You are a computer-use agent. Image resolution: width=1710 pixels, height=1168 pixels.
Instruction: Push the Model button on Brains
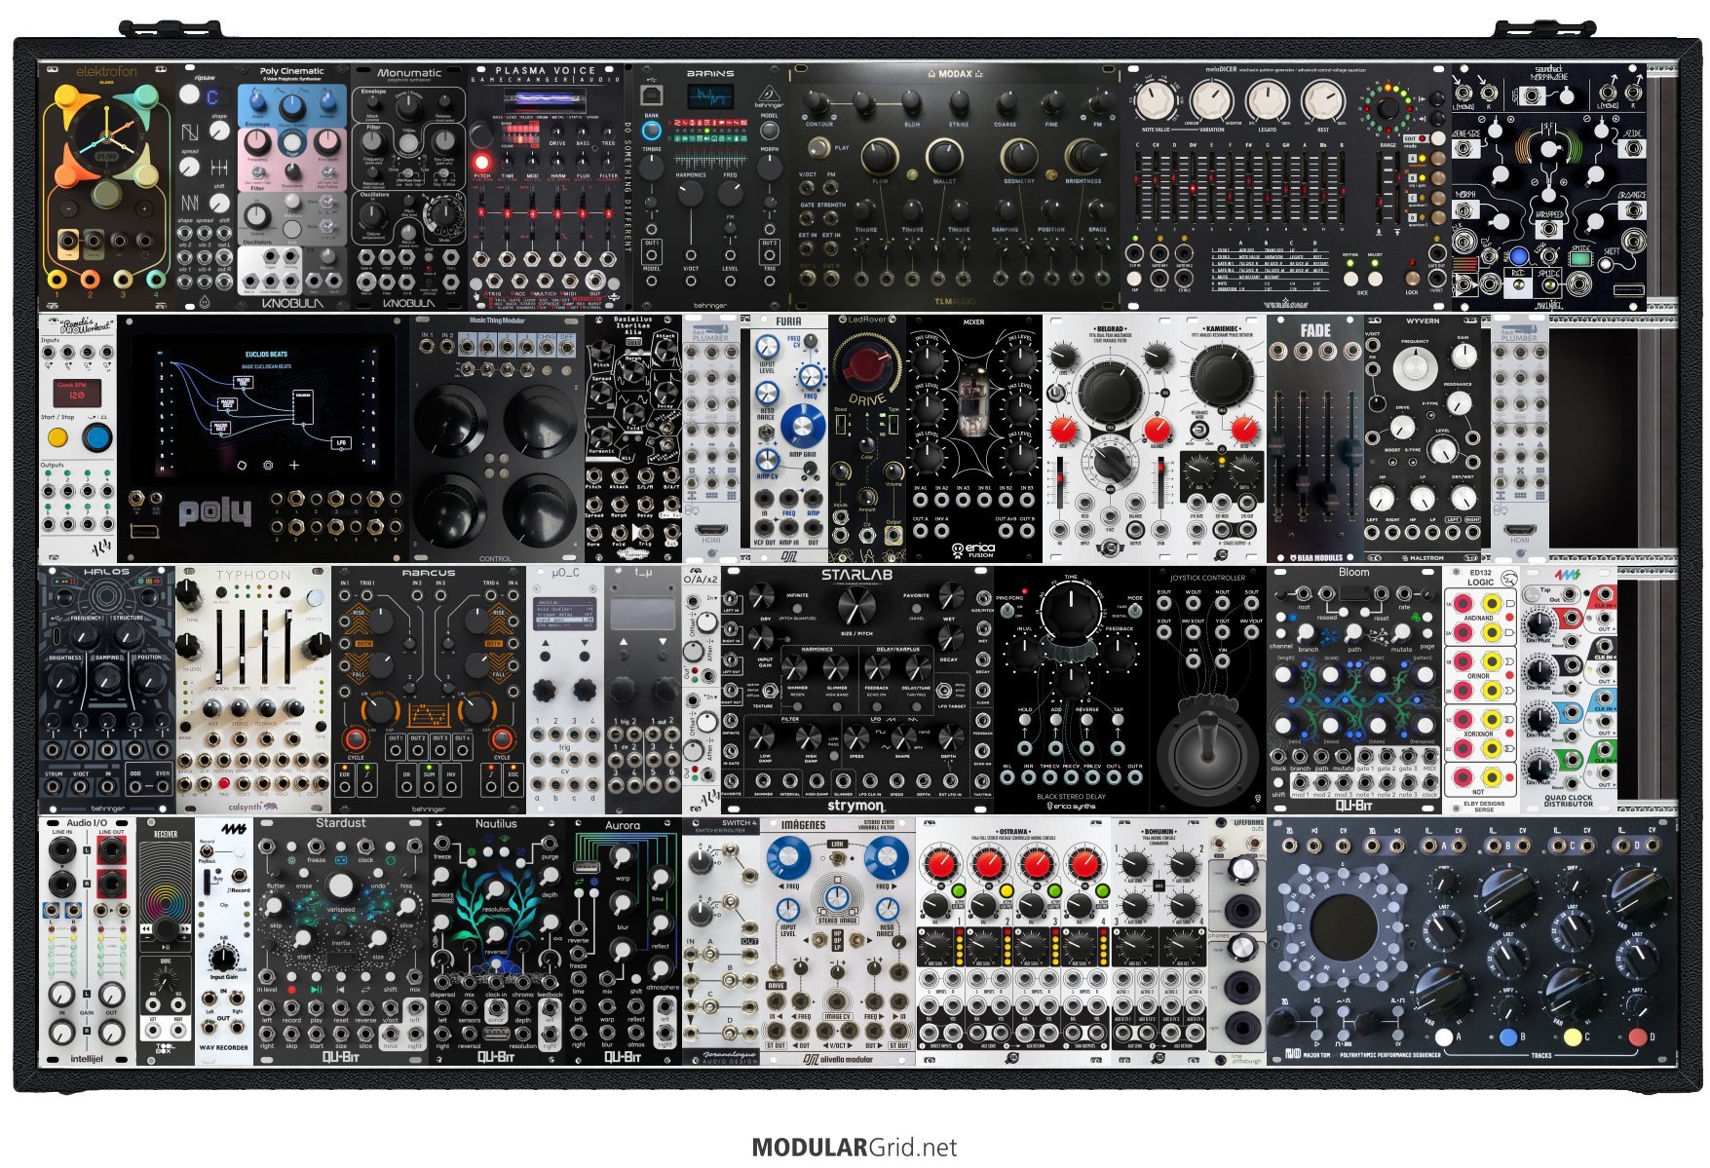click(x=770, y=130)
